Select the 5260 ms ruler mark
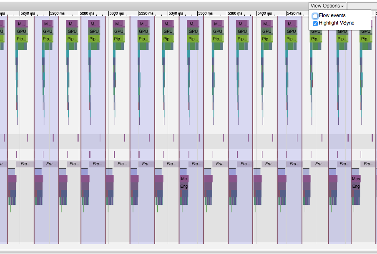Screen dimensions: 377x254 click(57, 13)
